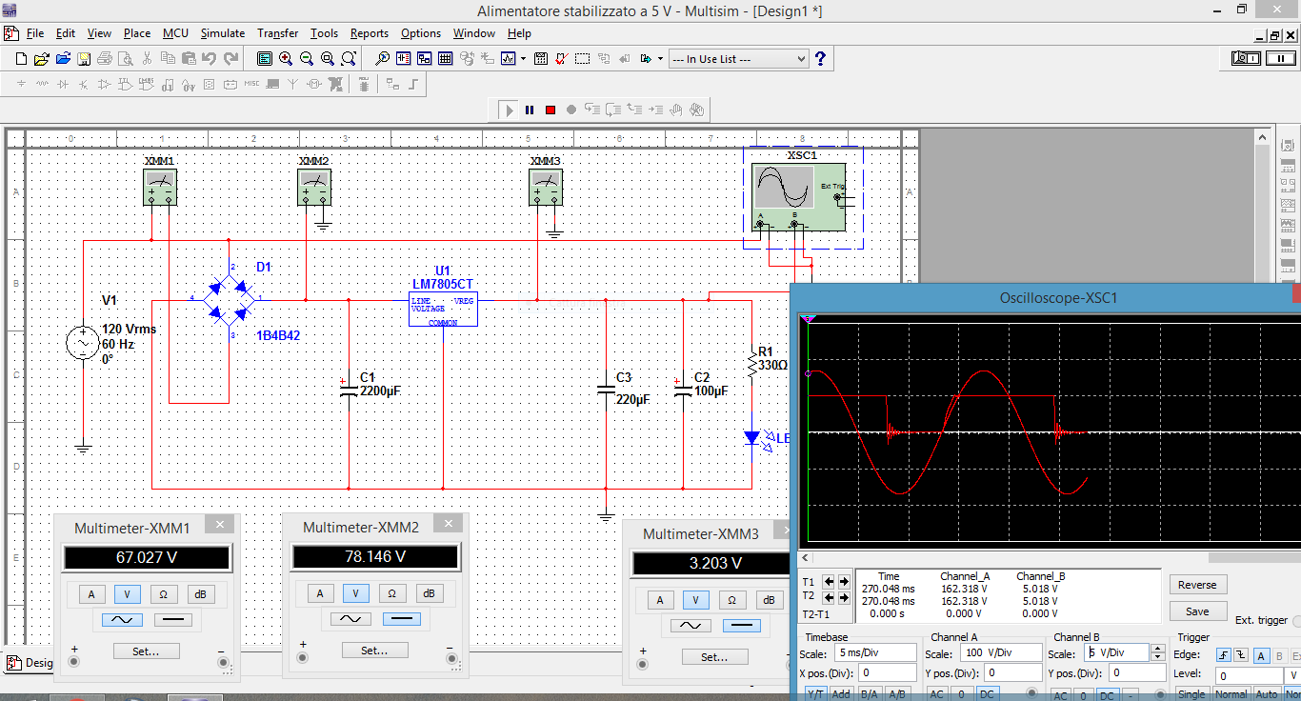Open the Transfer menu
The image size is (1301, 701).
[x=277, y=33]
